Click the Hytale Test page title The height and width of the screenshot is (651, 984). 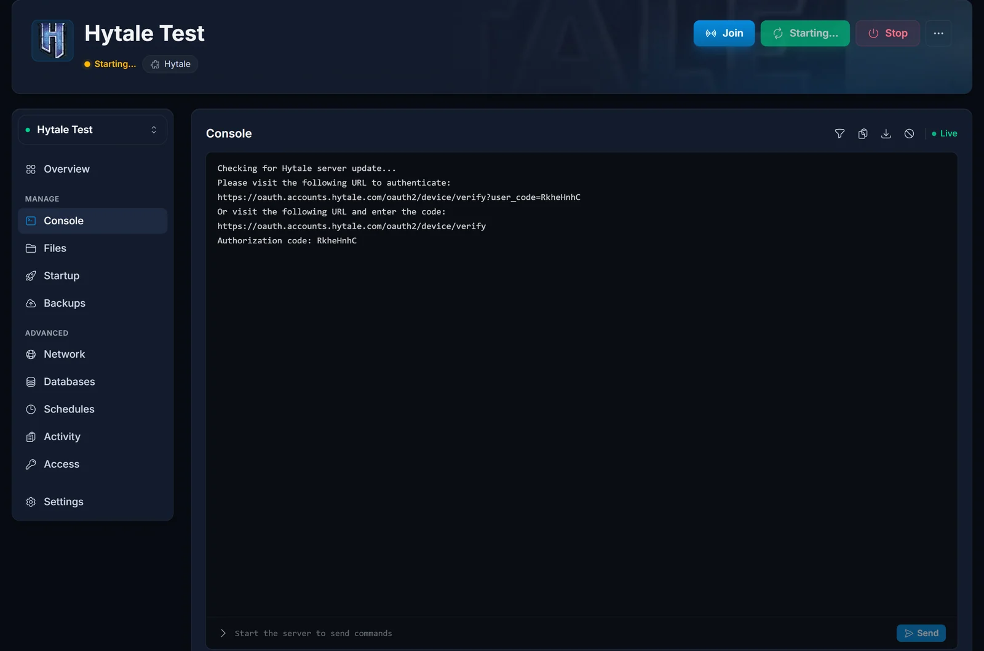145,33
